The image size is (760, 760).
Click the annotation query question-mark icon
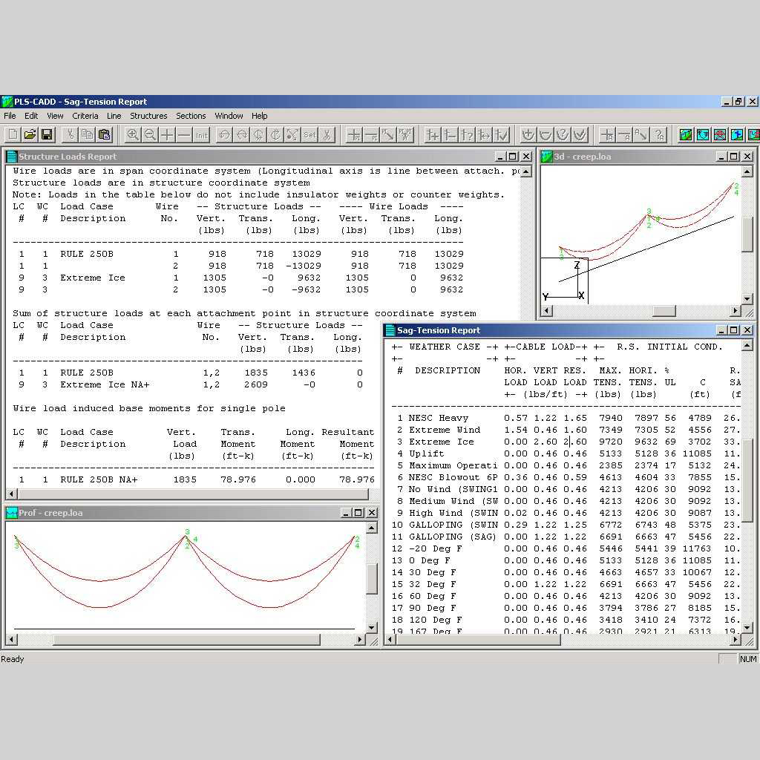tap(659, 134)
